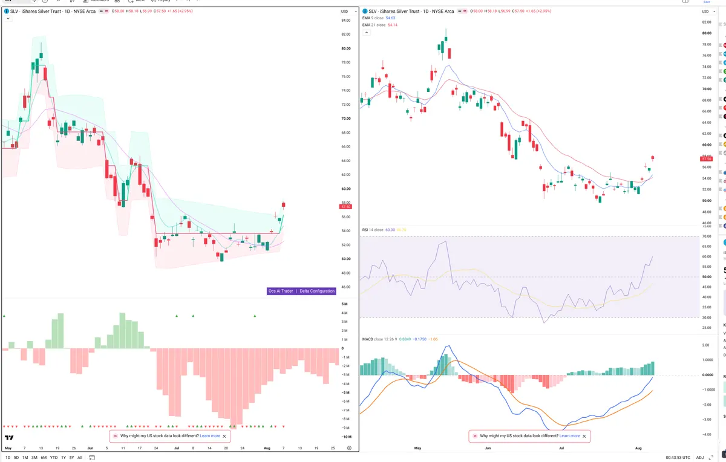Click the 00:43:53 UTC clock
726x462 pixels.
coord(679,458)
